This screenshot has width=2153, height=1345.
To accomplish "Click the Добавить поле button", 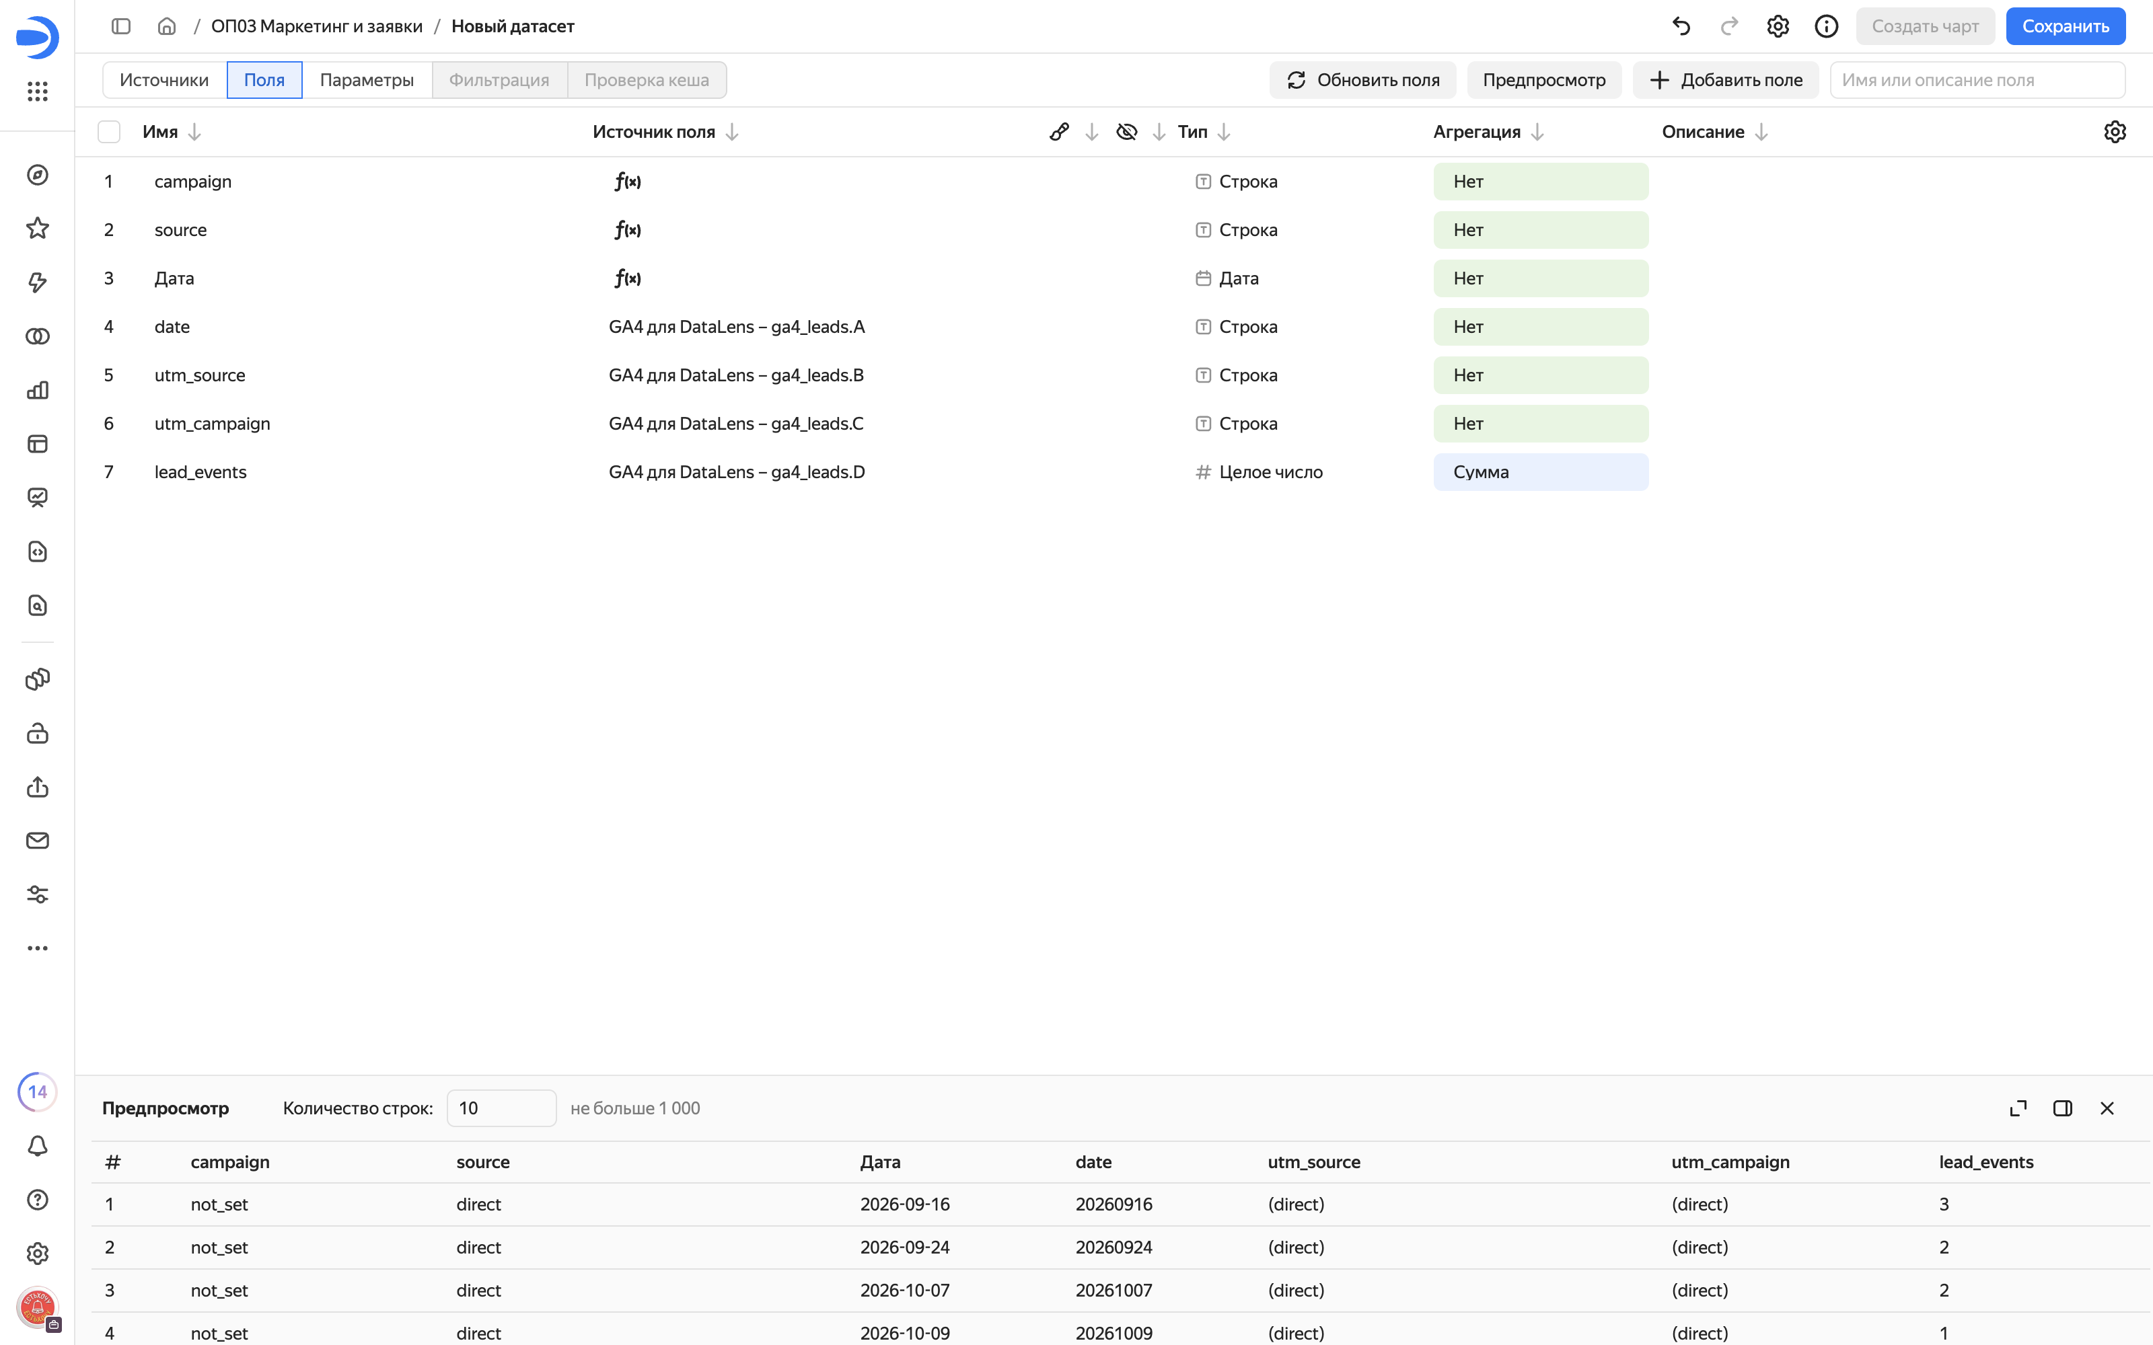I will pyautogui.click(x=1725, y=80).
